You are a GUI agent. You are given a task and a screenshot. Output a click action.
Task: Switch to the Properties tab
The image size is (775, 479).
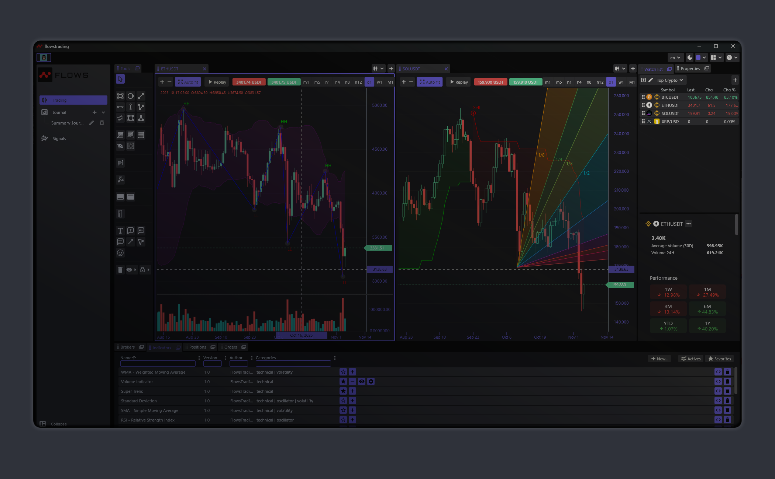[x=690, y=69]
